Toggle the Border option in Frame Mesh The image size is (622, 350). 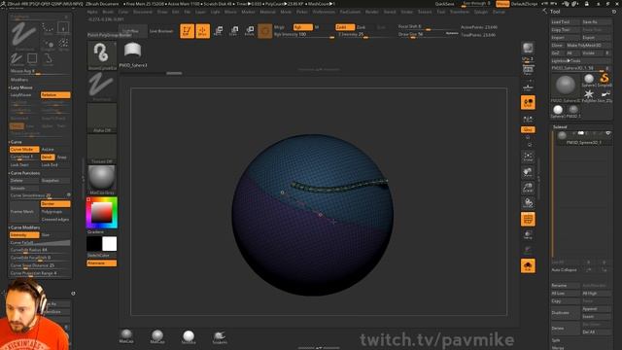55,204
